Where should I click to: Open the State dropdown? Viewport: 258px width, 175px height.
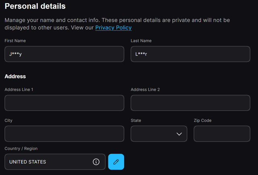click(x=159, y=134)
